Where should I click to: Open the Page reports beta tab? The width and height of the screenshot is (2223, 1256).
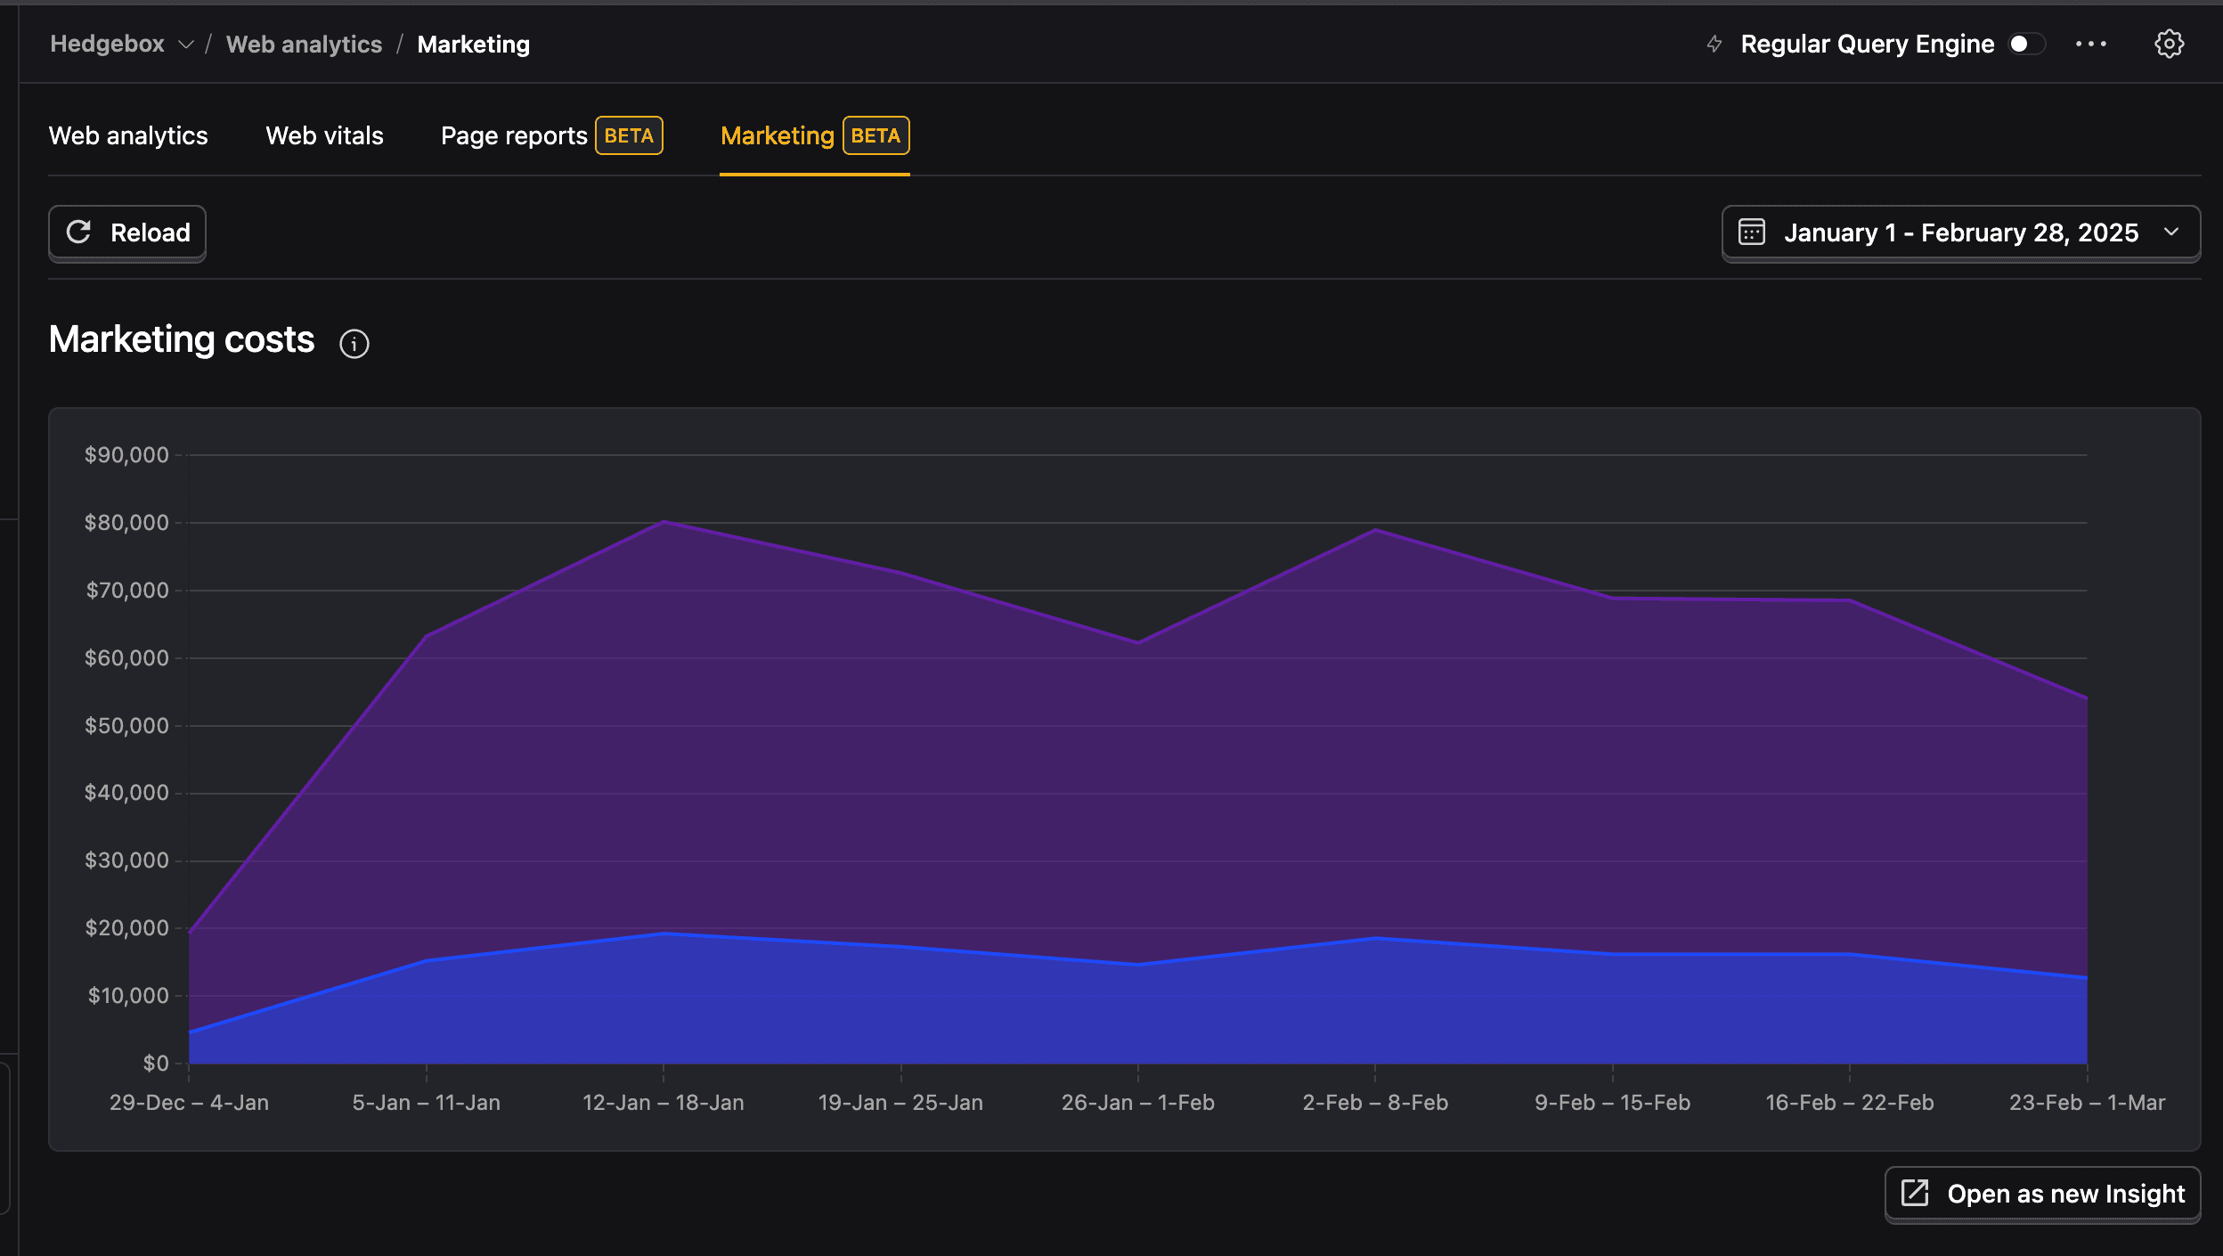point(551,135)
